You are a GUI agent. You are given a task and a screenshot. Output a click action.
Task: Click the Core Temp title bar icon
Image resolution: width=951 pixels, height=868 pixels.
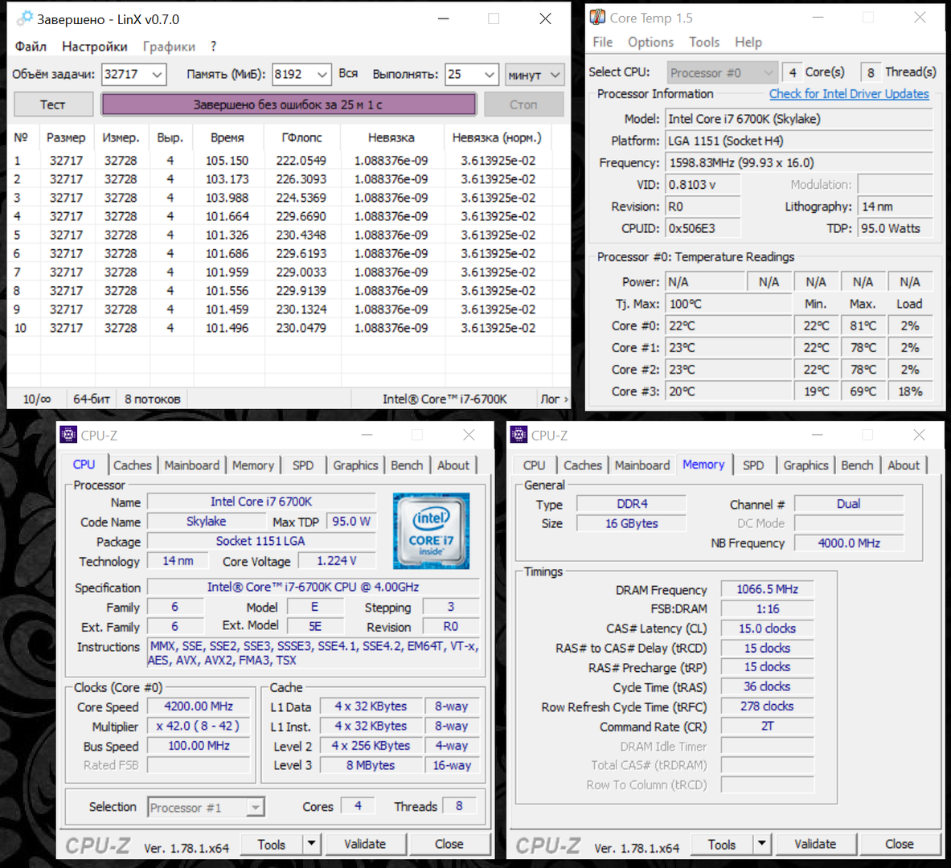pyautogui.click(x=597, y=17)
